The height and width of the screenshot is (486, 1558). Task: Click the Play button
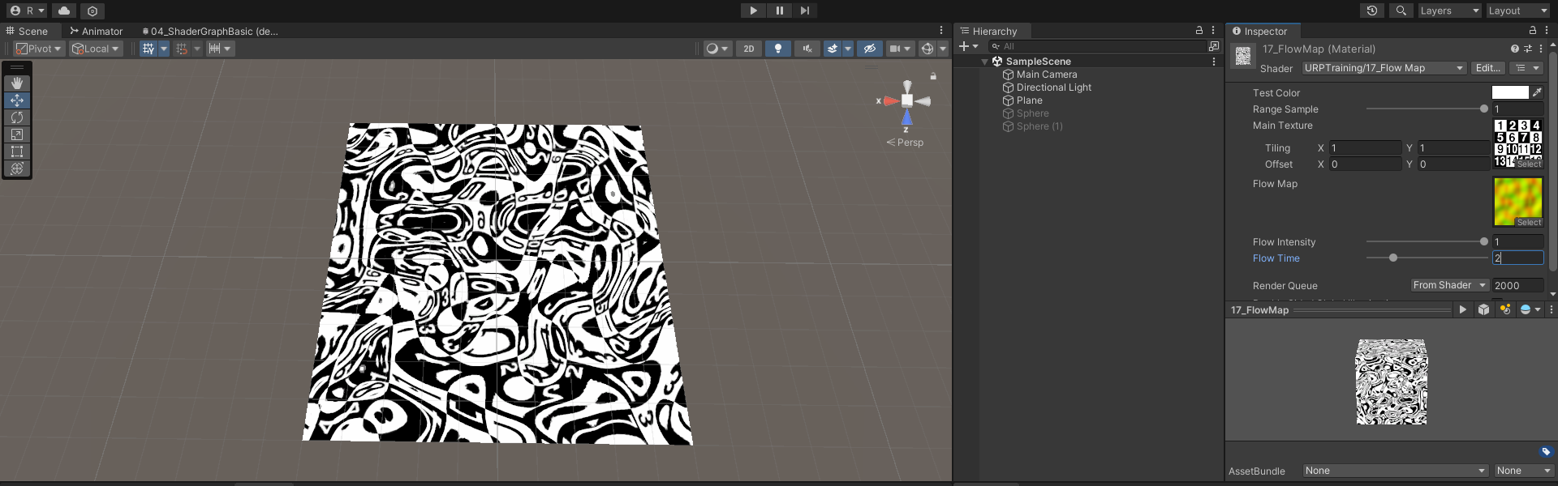753,11
